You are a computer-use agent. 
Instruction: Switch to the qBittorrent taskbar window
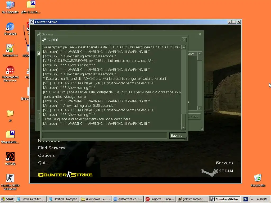pyautogui.click(x=128, y=199)
